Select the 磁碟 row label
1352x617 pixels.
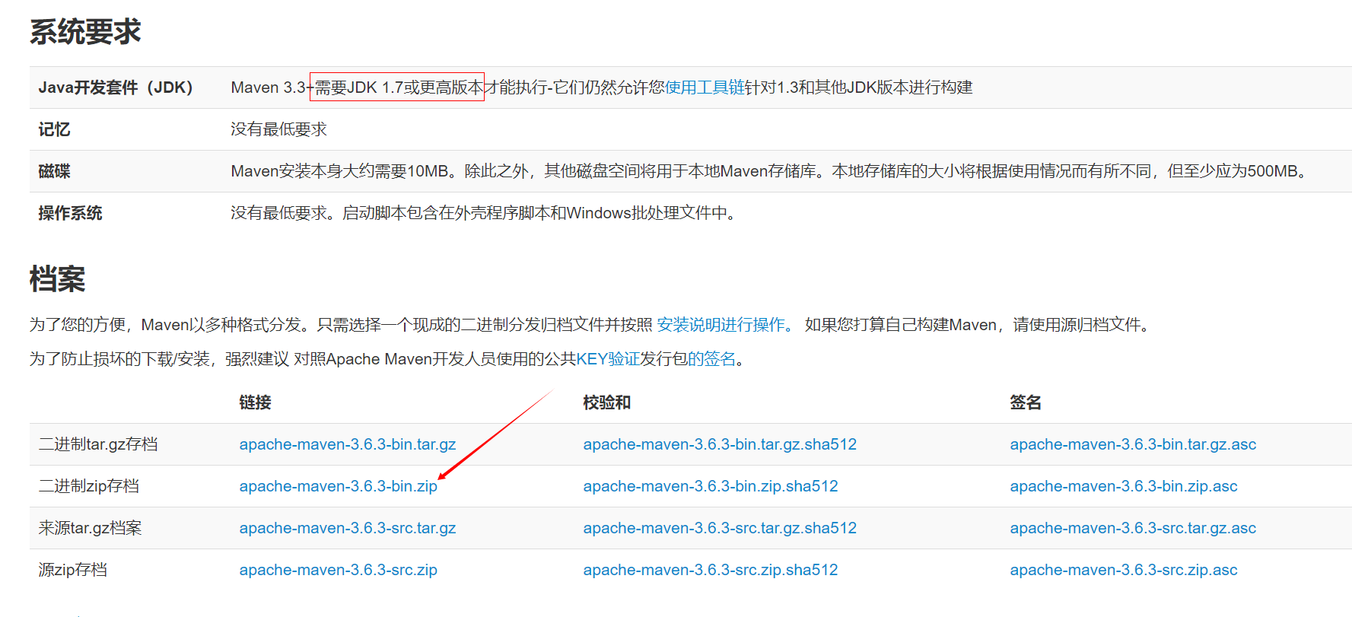(54, 171)
